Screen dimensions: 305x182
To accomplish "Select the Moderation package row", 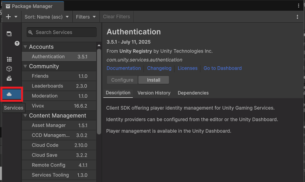I will 59,96.
